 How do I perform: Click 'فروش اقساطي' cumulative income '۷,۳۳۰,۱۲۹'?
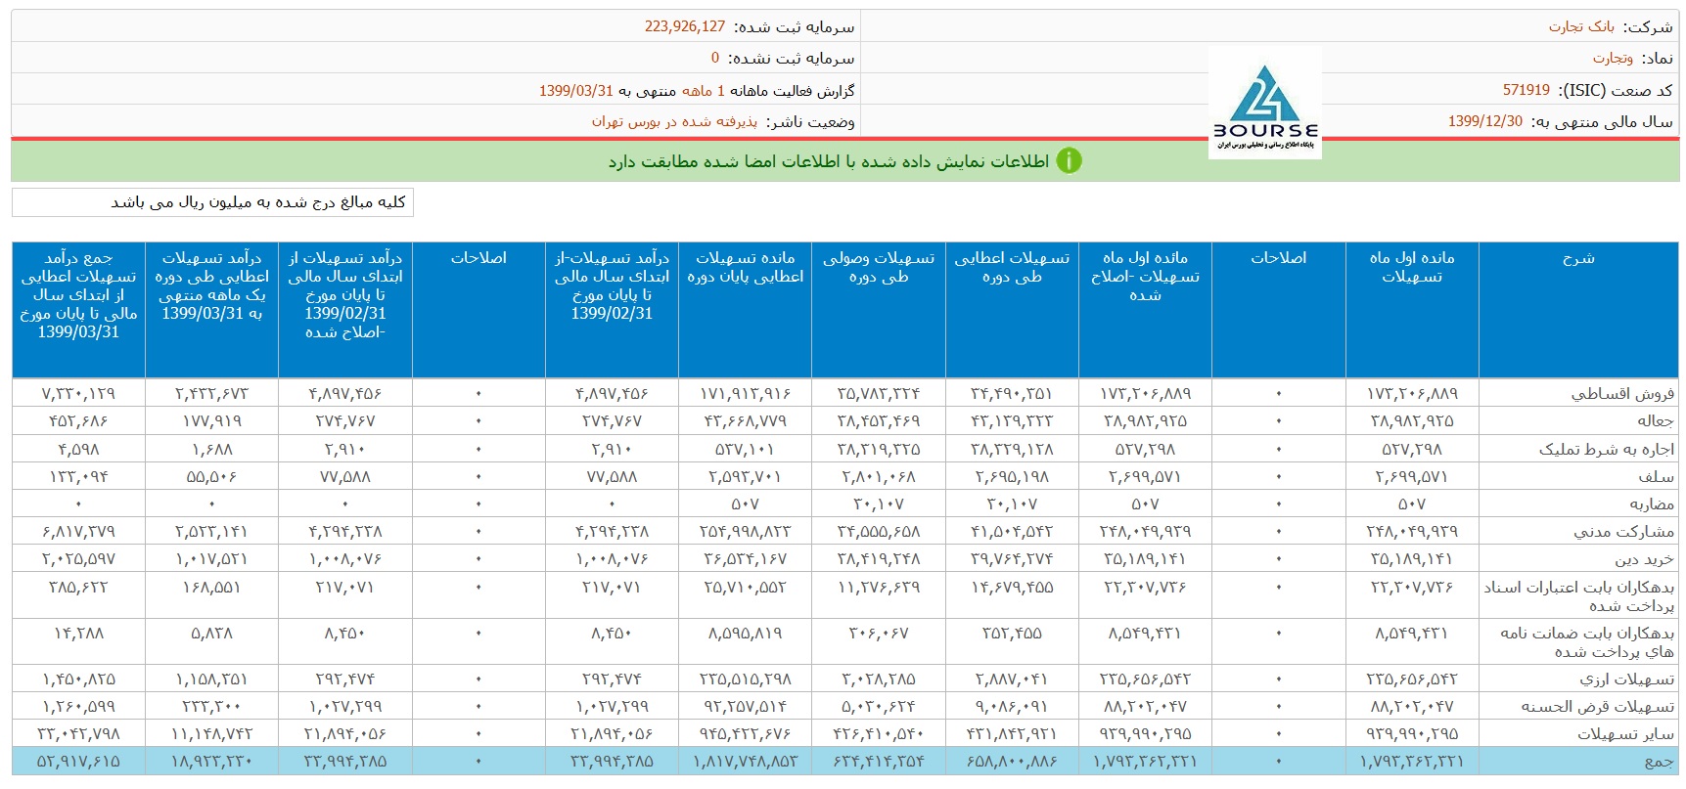[79, 393]
